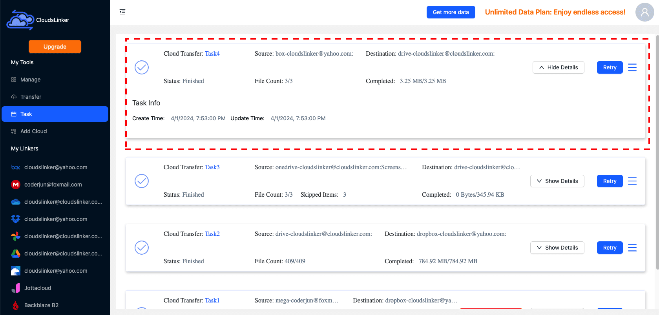Click the Get more data button

451,12
